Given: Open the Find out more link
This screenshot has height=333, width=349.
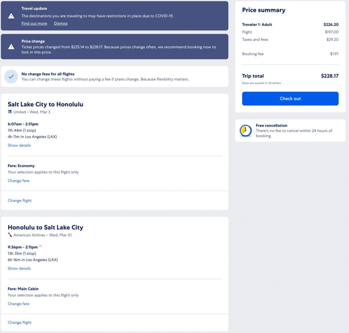Looking at the screenshot, I should click(34, 24).
